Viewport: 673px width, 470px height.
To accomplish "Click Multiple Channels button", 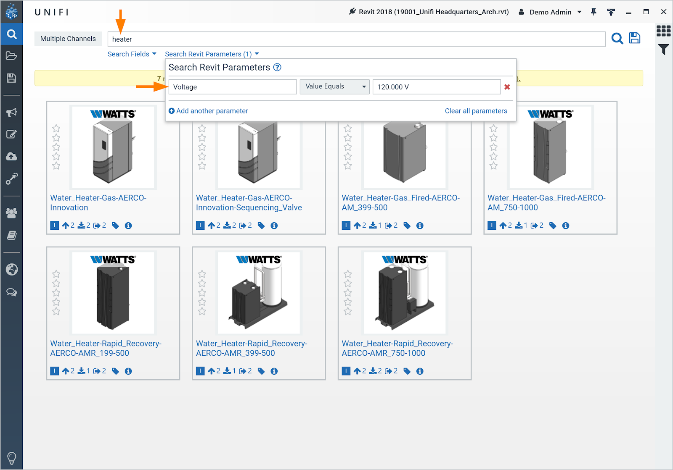I will (68, 39).
